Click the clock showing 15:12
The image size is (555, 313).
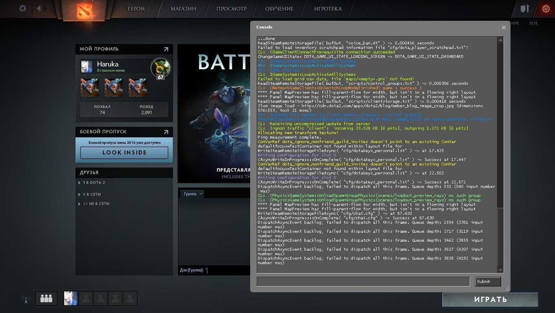pyautogui.click(x=533, y=23)
